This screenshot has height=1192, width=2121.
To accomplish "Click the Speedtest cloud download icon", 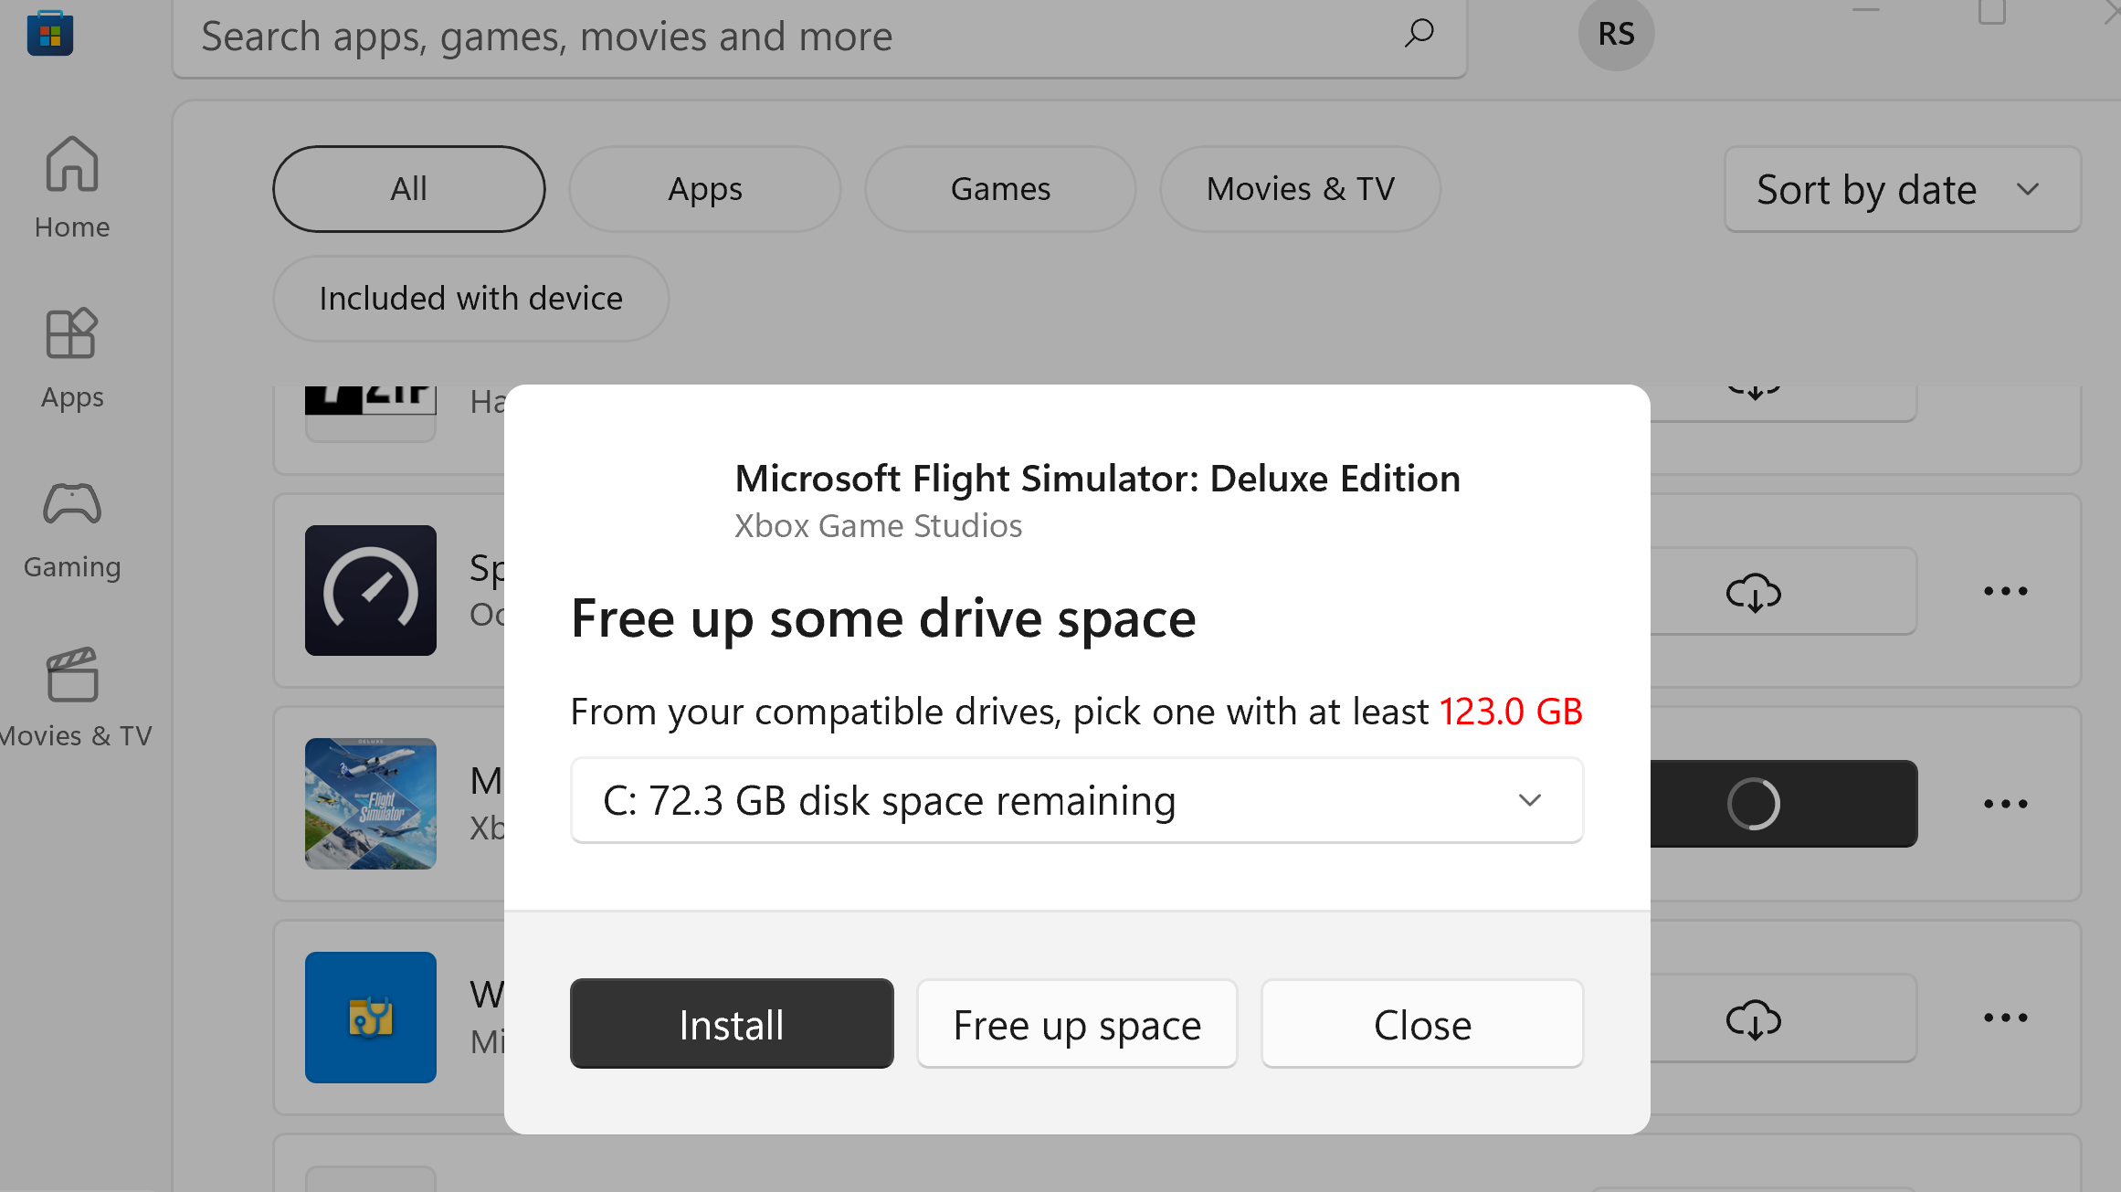I will [1753, 592].
